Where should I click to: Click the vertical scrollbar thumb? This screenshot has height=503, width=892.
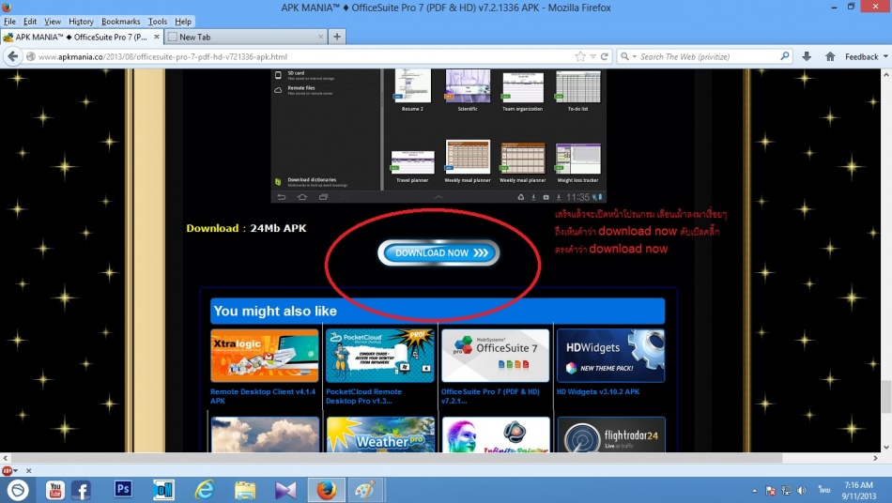click(x=885, y=399)
